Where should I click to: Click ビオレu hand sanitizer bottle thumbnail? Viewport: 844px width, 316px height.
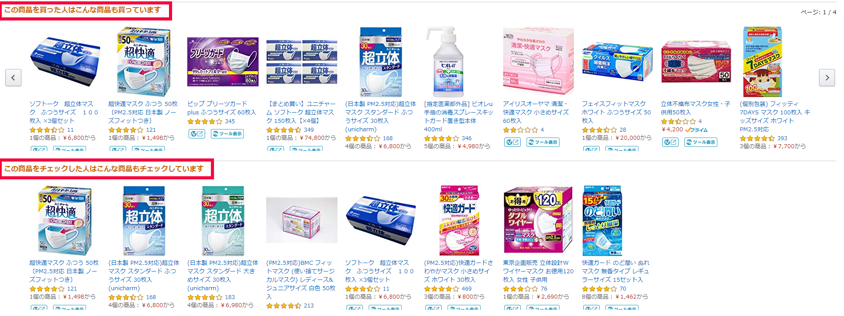[449, 61]
